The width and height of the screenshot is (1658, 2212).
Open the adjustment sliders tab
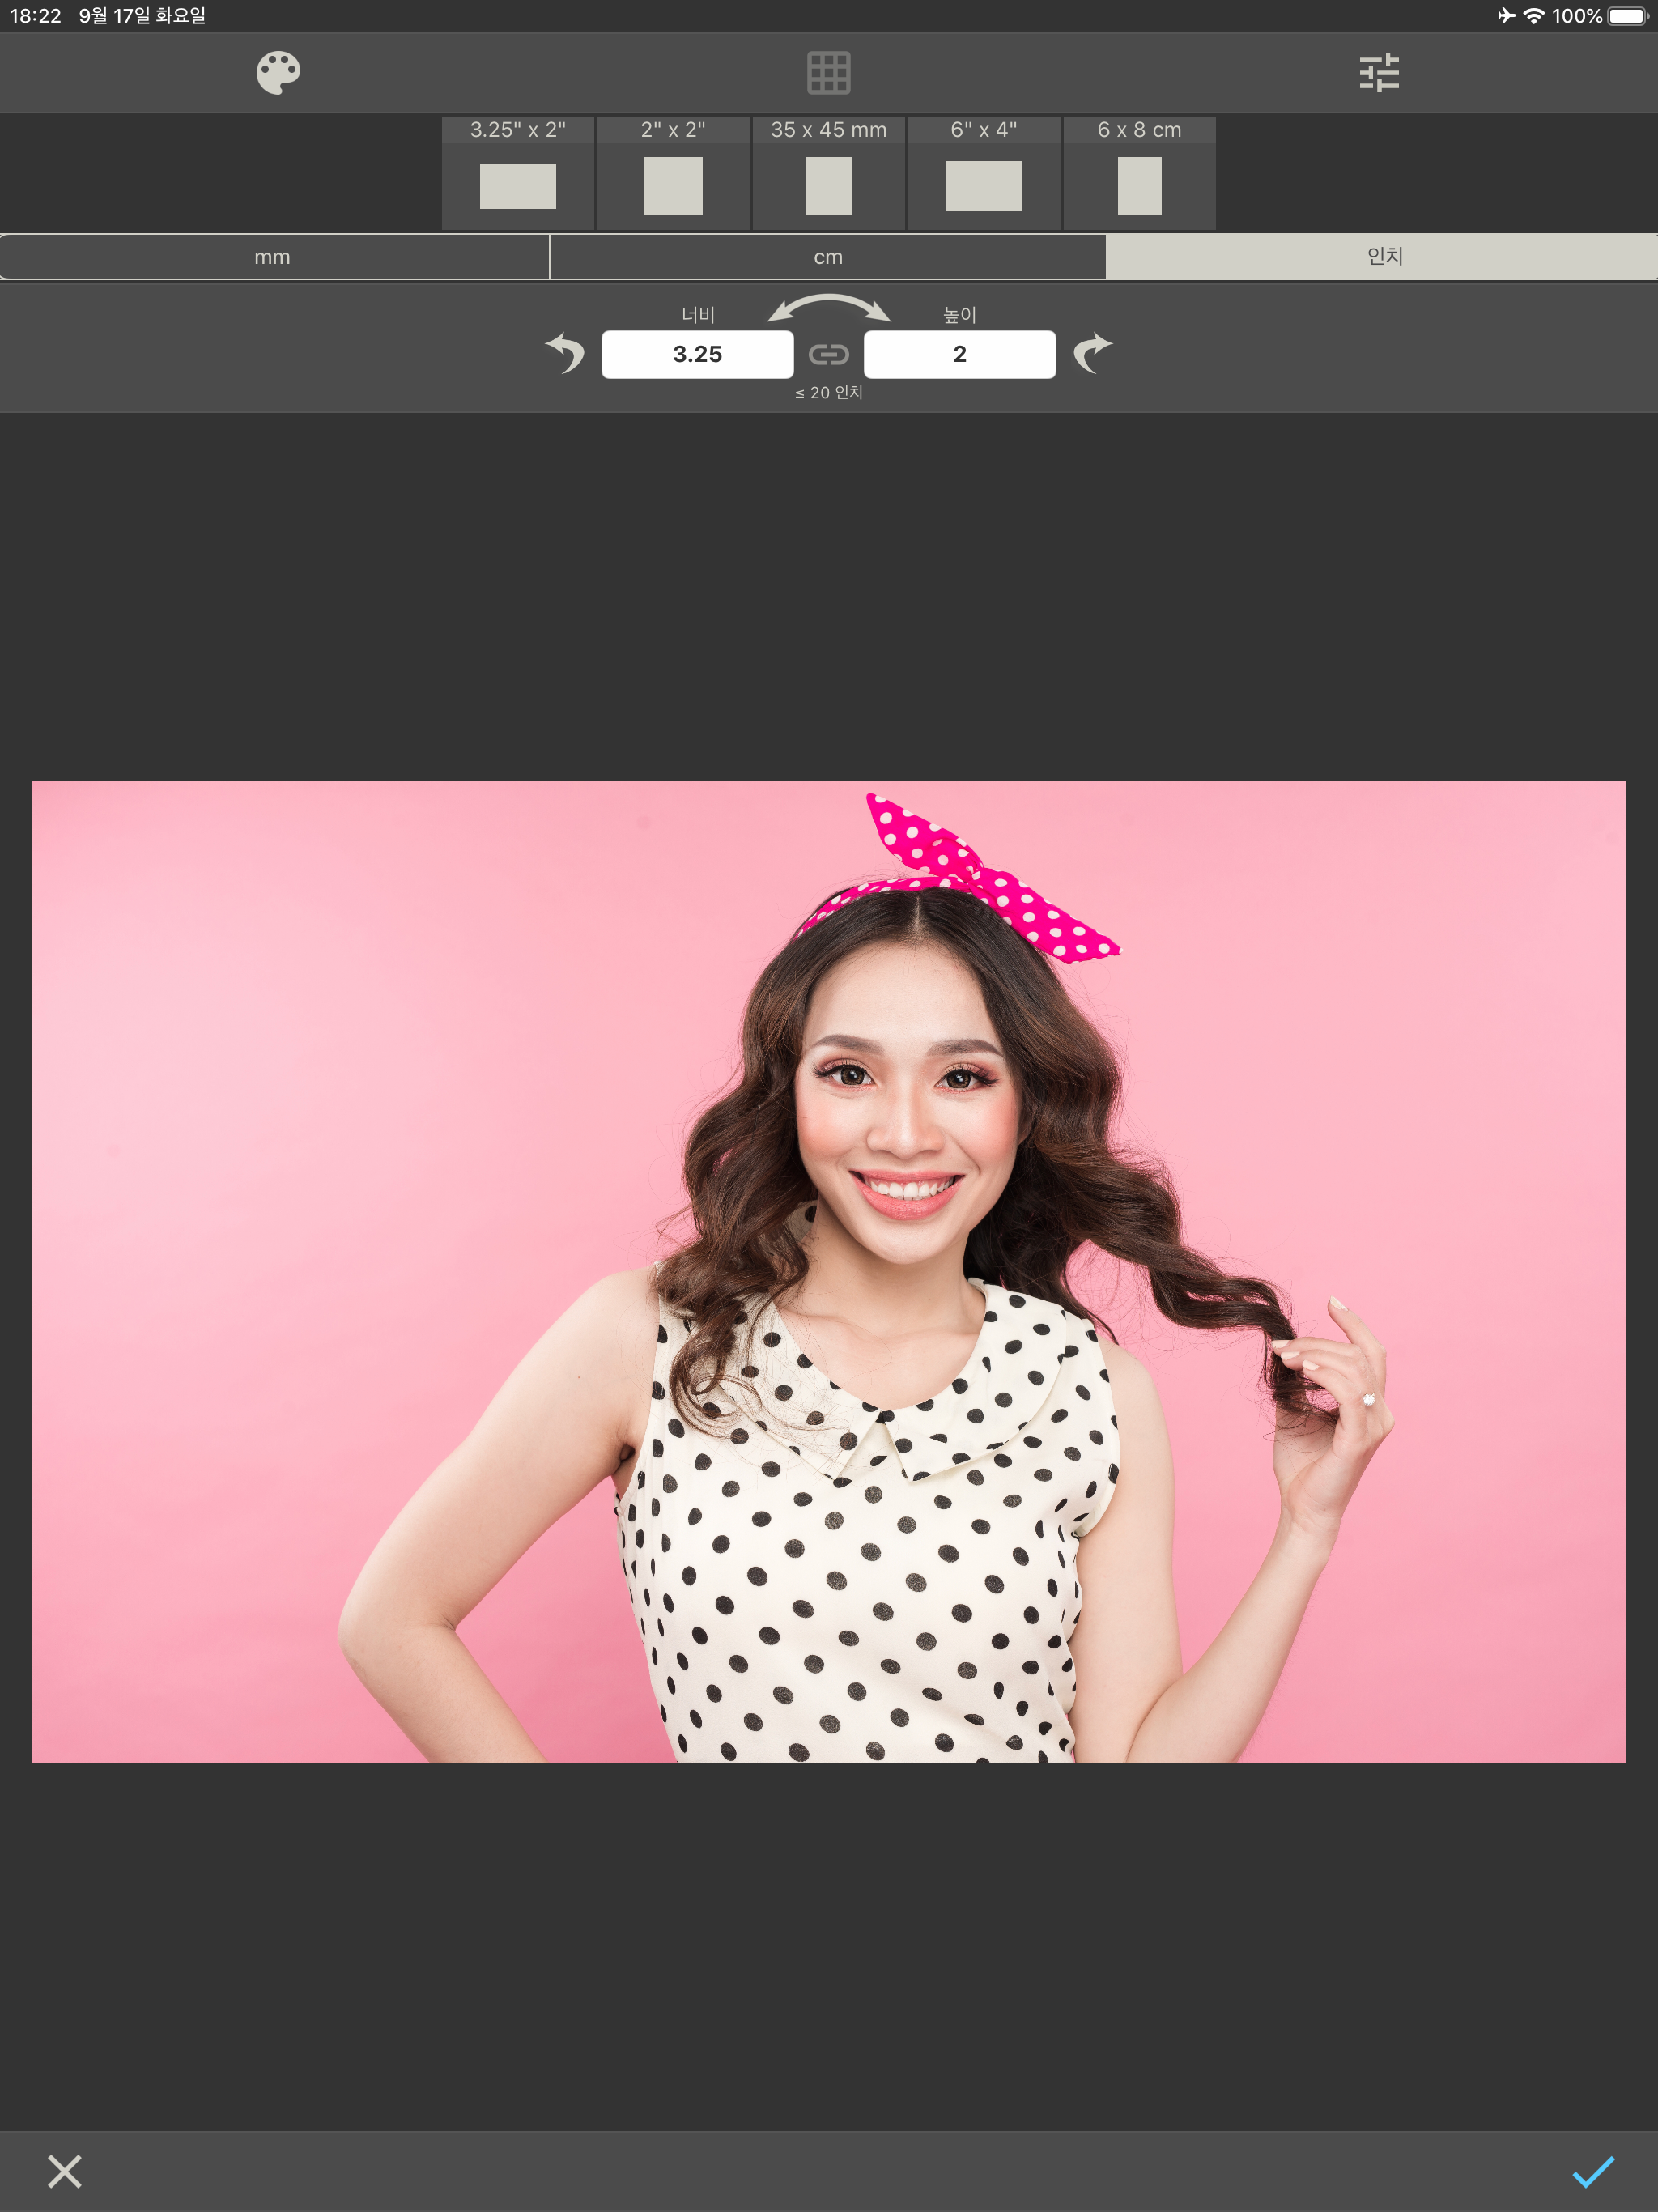coord(1379,73)
